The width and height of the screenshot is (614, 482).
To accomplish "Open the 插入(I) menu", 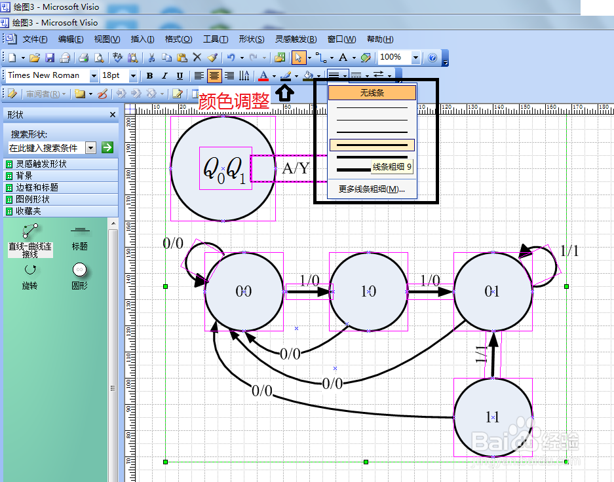I will coord(143,39).
